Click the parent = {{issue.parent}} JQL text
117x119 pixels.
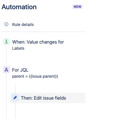(x=35, y=76)
